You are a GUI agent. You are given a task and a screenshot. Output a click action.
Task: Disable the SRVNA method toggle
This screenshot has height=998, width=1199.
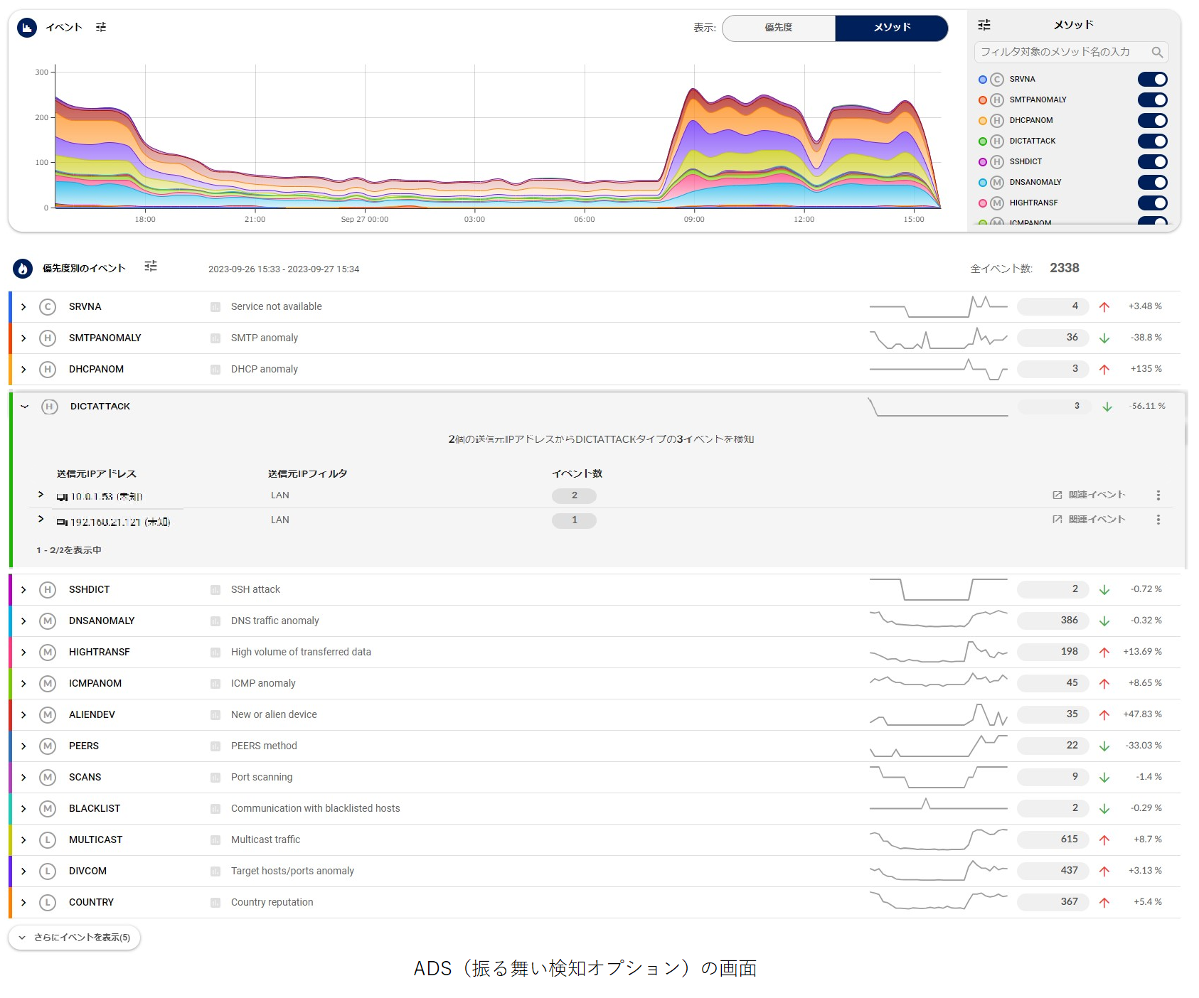click(1152, 80)
